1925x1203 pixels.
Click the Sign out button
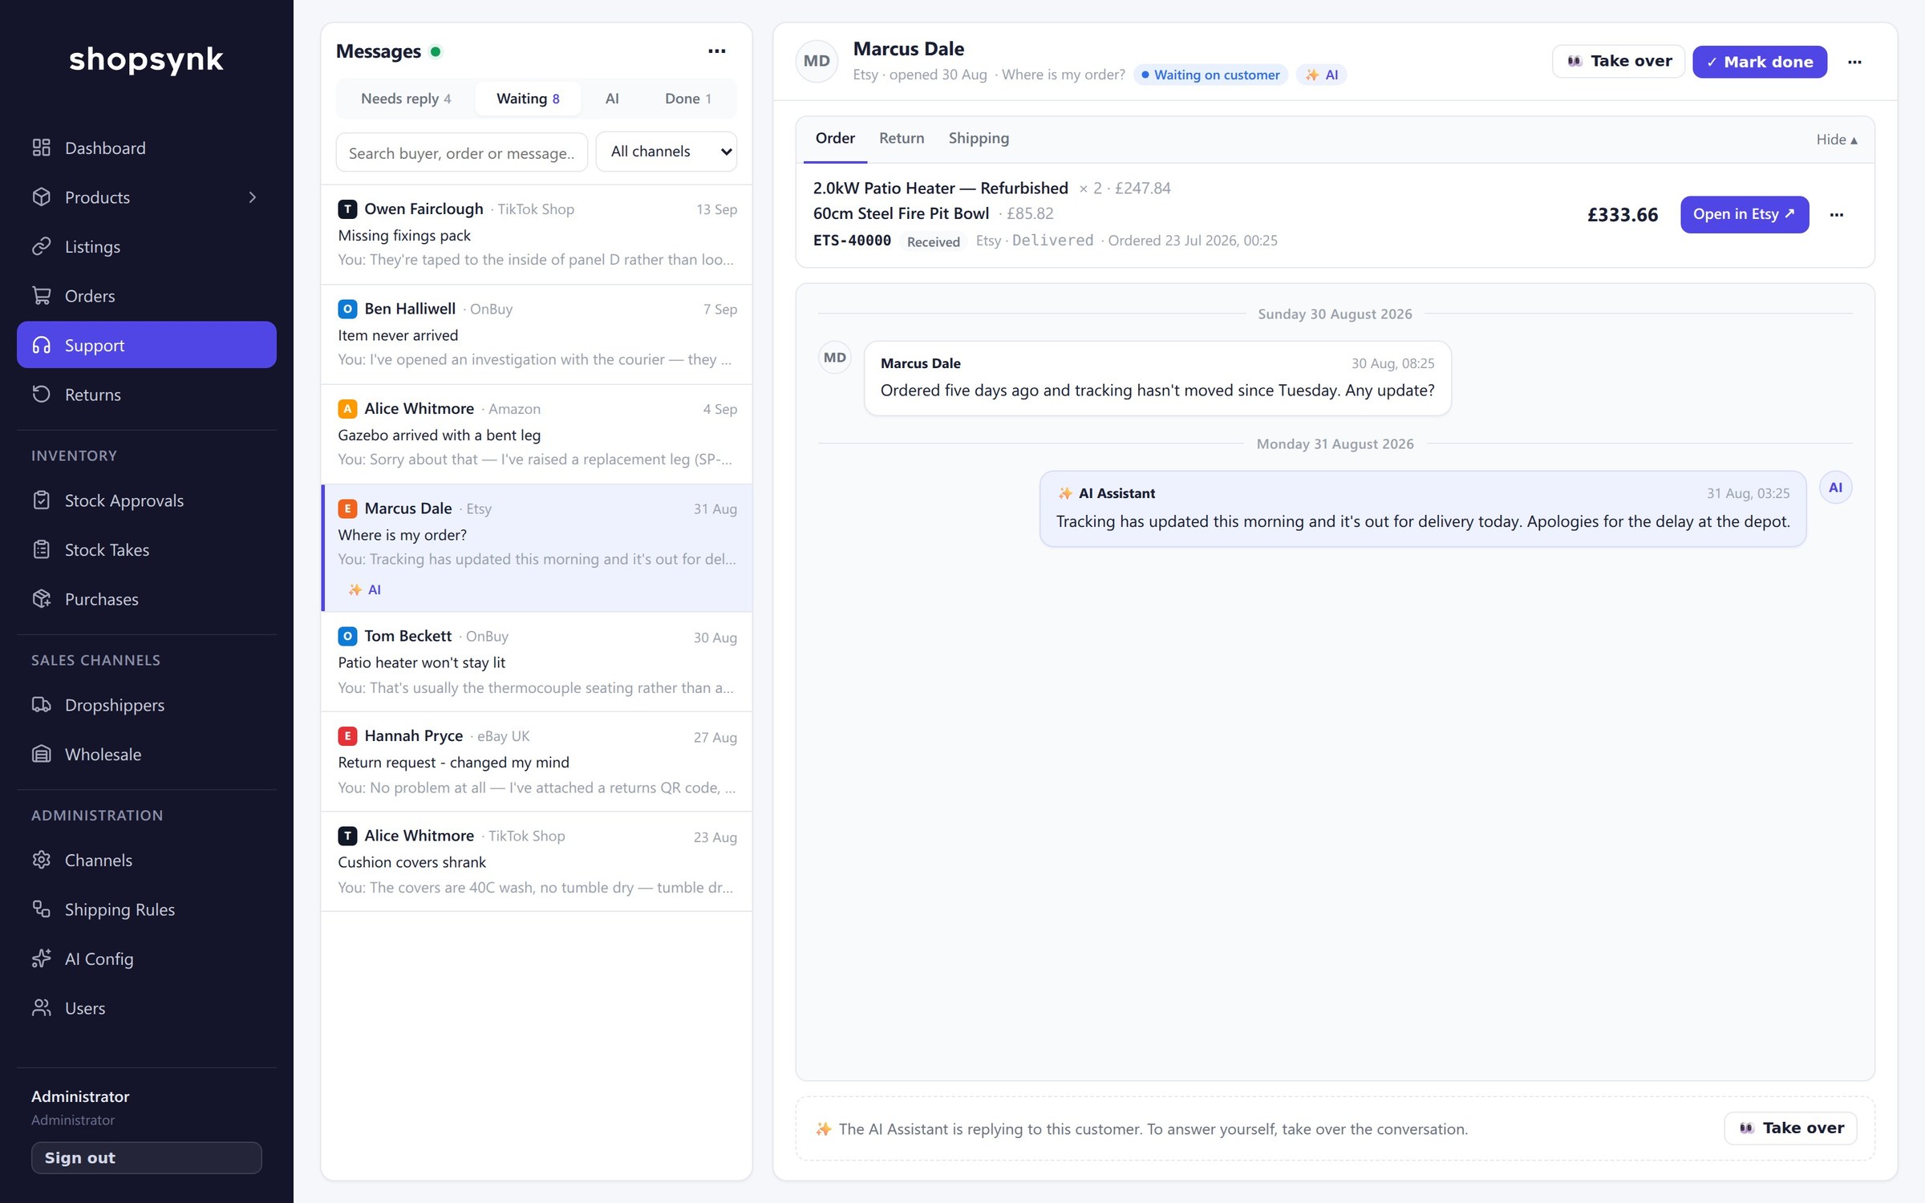pyautogui.click(x=147, y=1157)
